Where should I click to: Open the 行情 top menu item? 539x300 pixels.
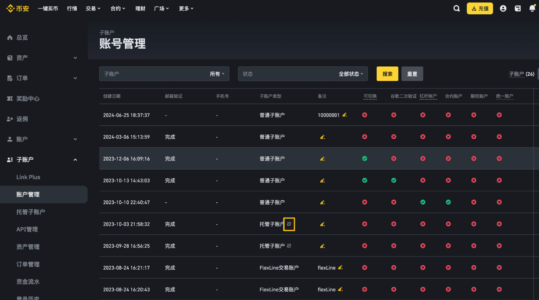pyautogui.click(x=72, y=8)
